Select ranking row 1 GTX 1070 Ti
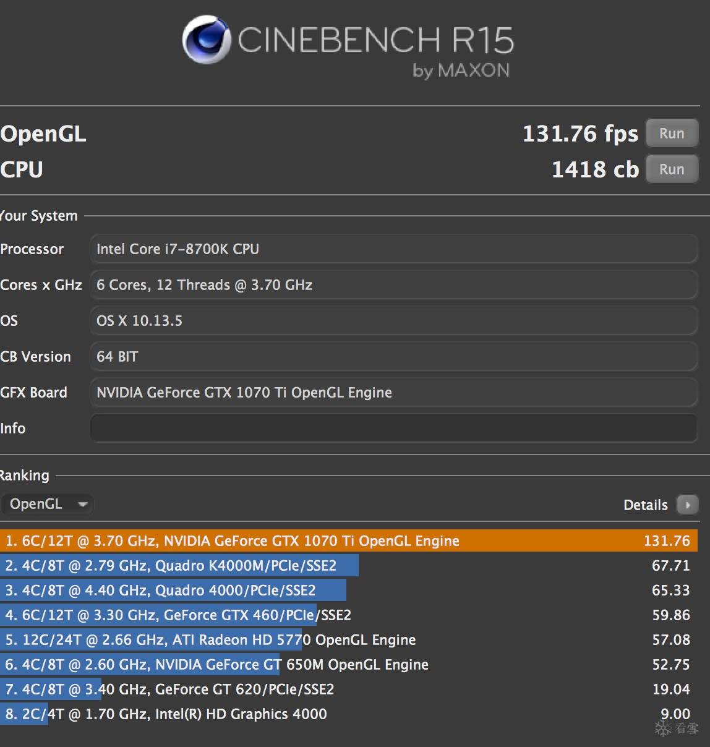This screenshot has height=747, width=710. click(349, 540)
